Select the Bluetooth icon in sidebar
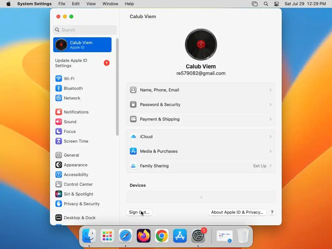Image resolution: width=332 pixels, height=249 pixels. click(x=59, y=88)
